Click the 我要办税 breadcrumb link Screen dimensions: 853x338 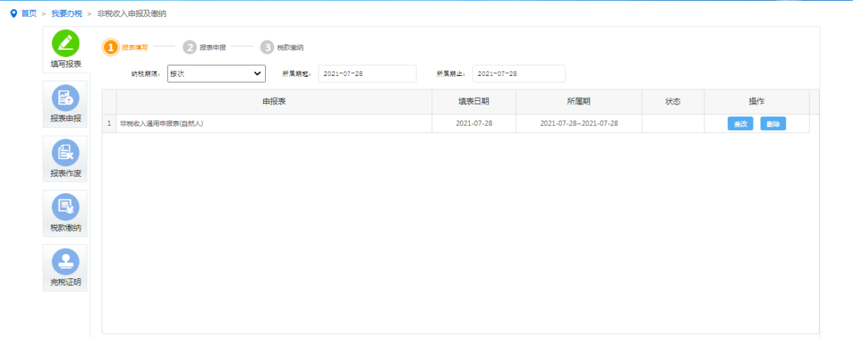click(x=67, y=13)
